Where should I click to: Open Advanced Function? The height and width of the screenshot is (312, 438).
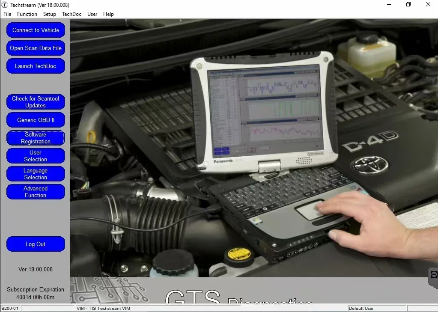pos(36,192)
